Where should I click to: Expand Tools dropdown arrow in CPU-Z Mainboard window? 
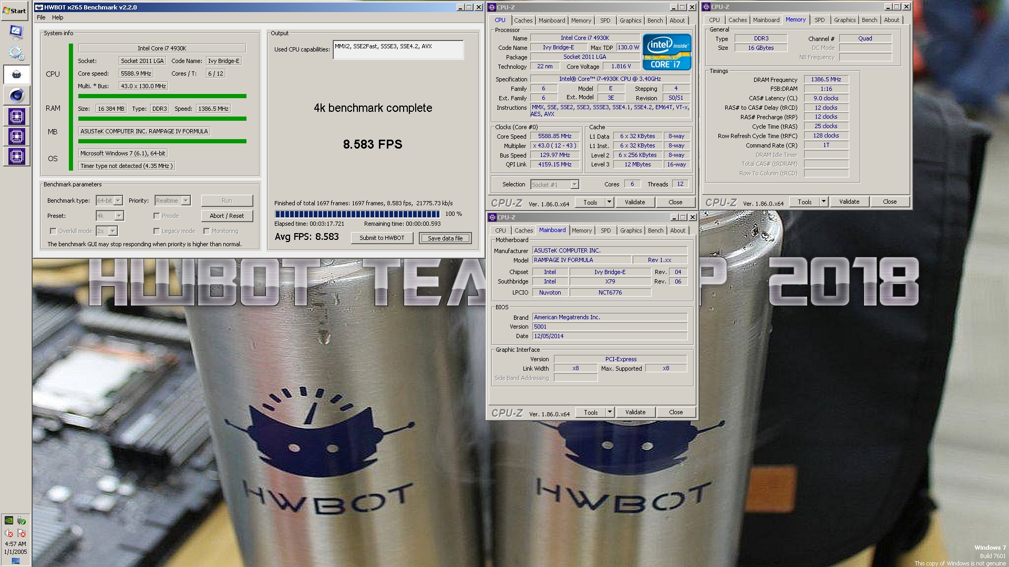[610, 412]
